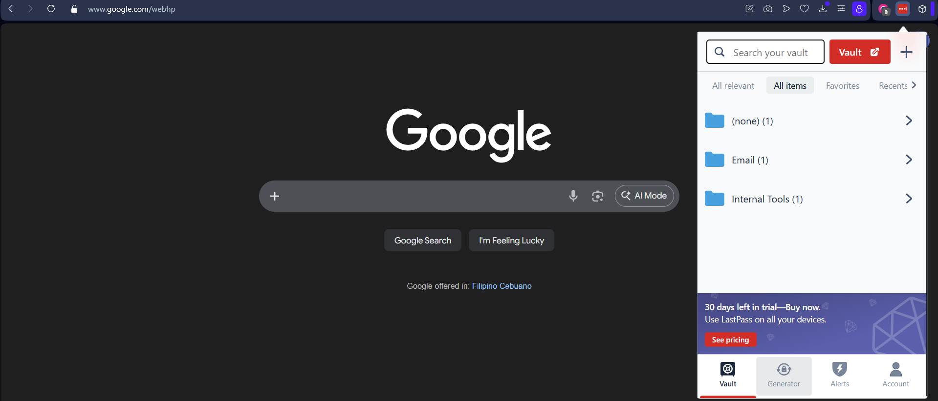The image size is (938, 401).
Task: Open the purple browser profile icon
Action: coord(859,9)
